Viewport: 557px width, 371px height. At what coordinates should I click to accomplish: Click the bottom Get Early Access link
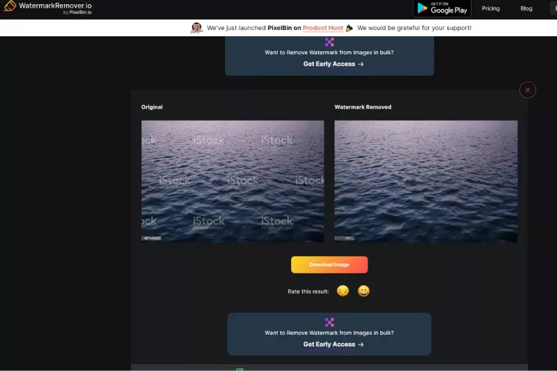334,345
